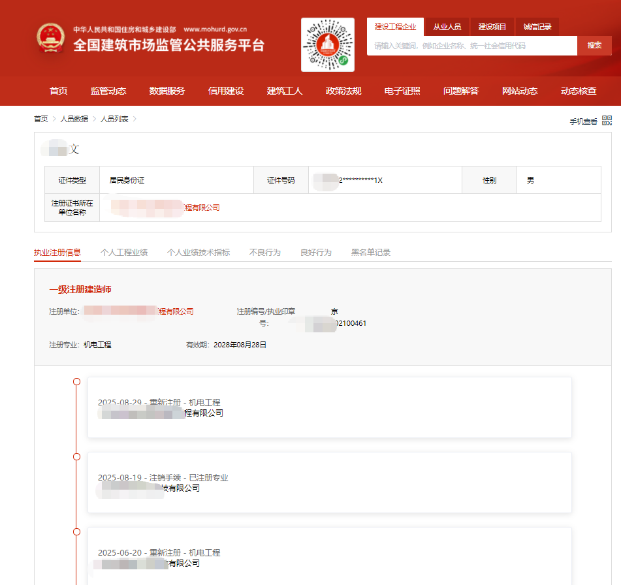Switch to the 建设项目 search tab

point(492,27)
